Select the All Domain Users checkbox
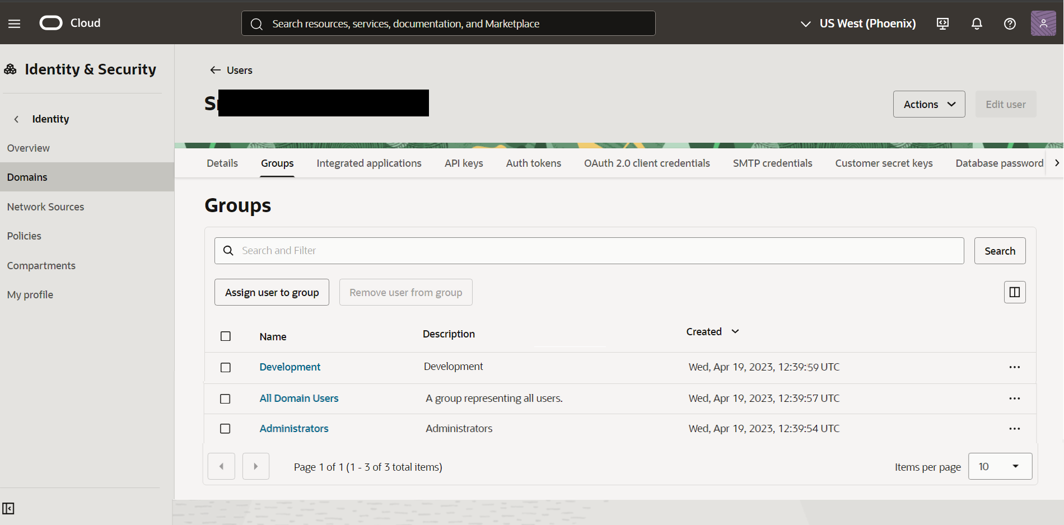The width and height of the screenshot is (1064, 525). click(x=225, y=399)
